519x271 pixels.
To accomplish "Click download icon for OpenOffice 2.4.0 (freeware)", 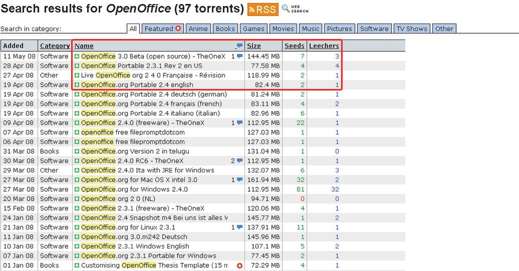I will coord(77,123).
